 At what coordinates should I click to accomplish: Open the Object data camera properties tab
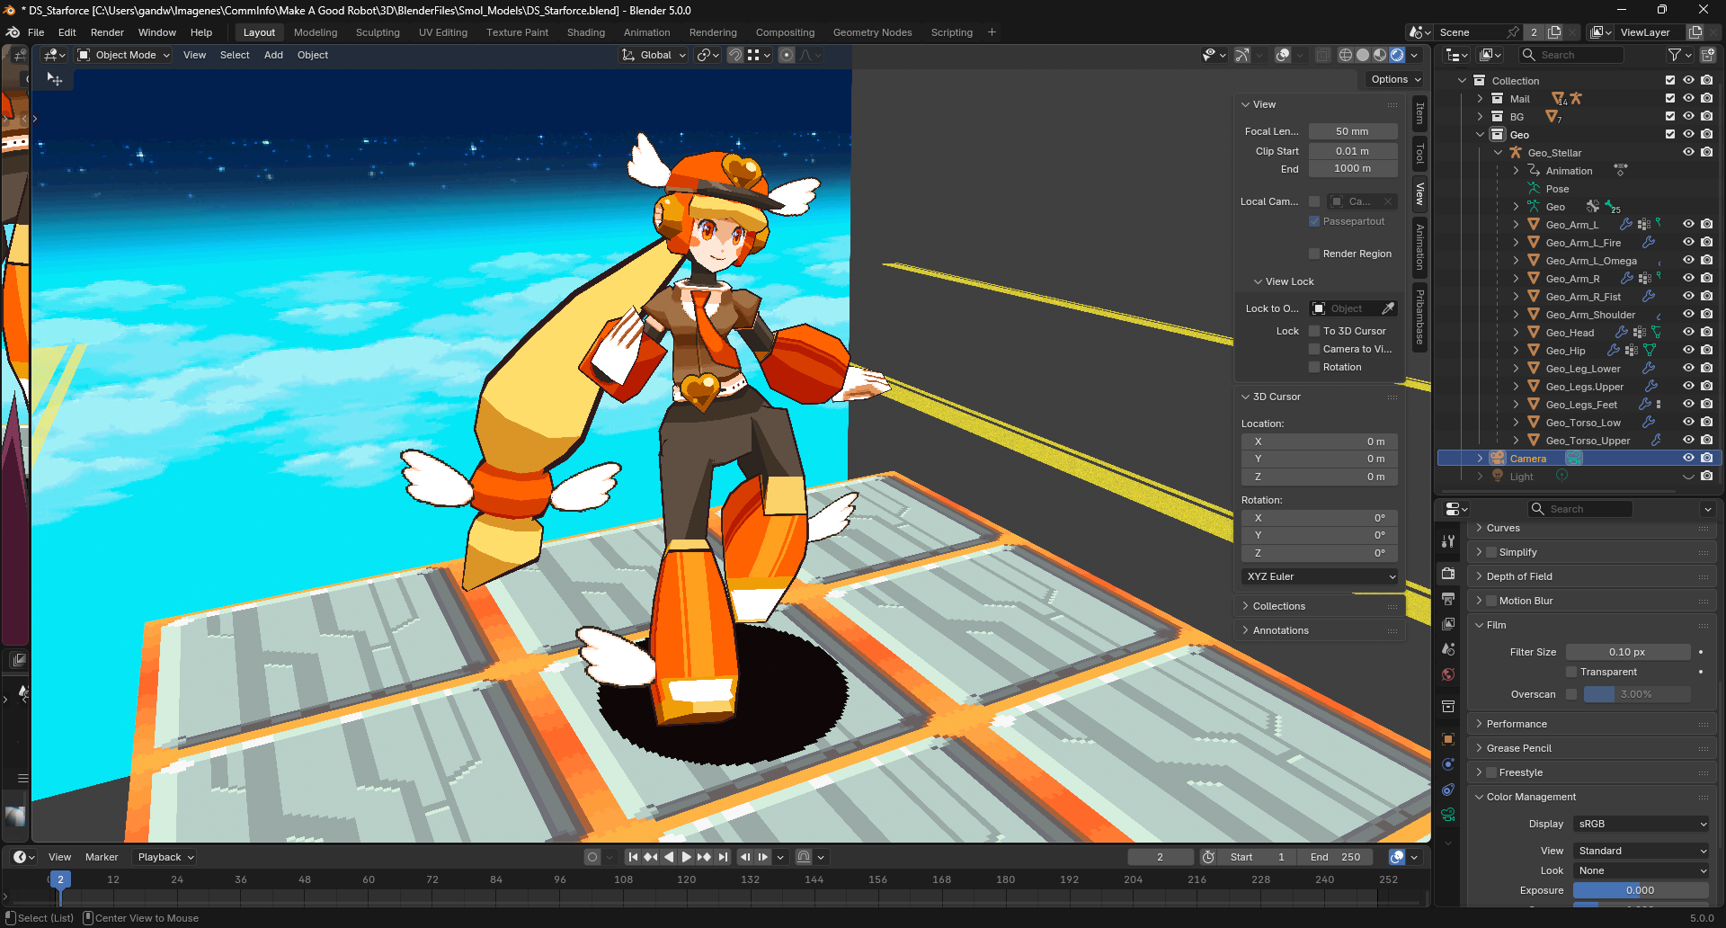click(1448, 815)
